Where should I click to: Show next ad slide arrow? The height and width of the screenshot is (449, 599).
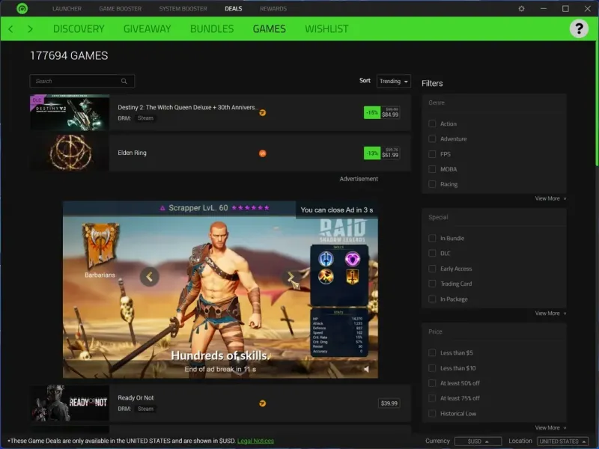click(291, 277)
